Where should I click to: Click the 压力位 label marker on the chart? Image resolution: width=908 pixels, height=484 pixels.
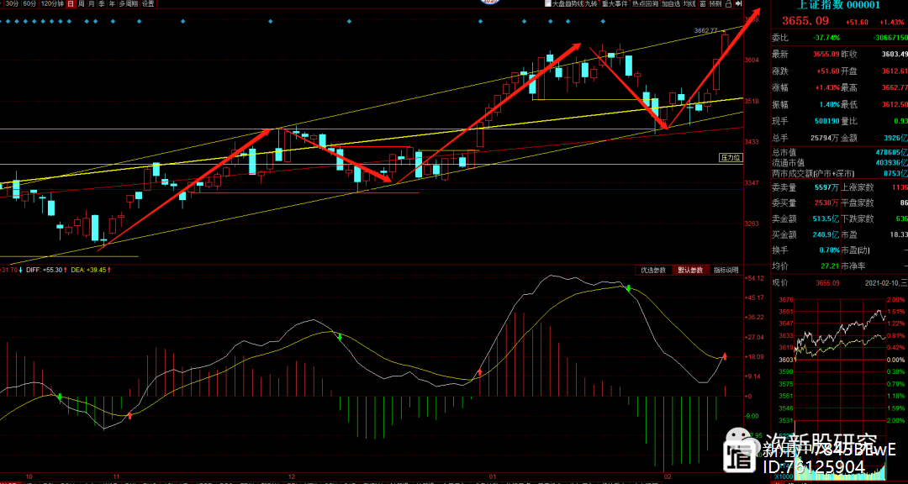(x=731, y=157)
